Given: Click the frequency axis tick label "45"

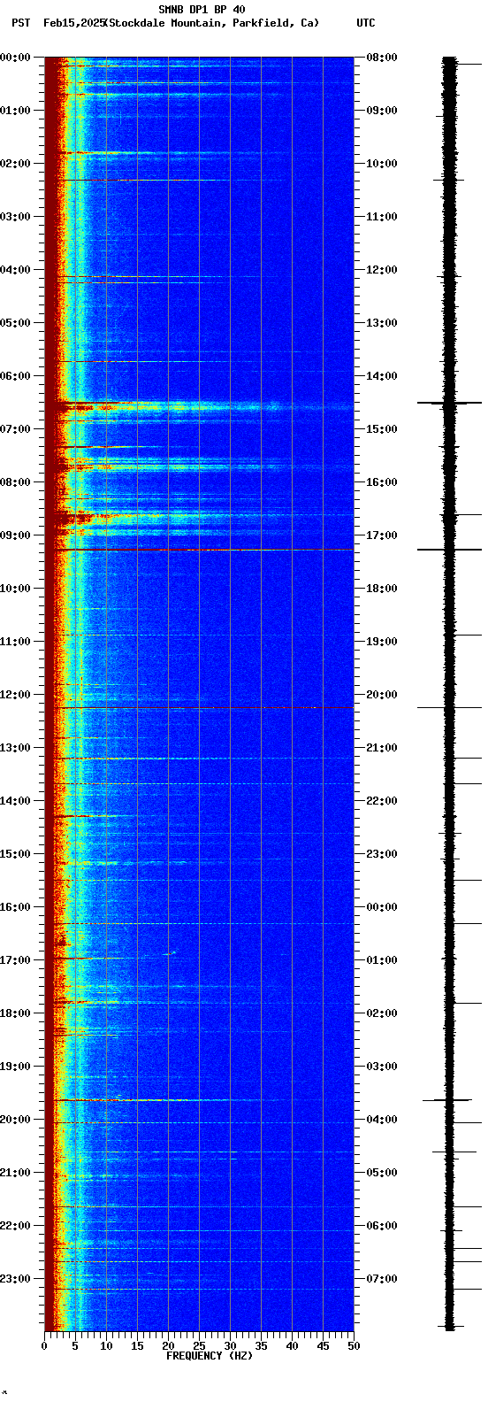Looking at the screenshot, I should point(323,1347).
